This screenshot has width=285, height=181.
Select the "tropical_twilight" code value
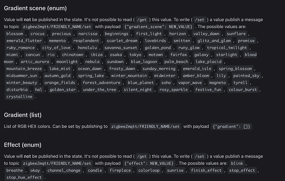227,48
